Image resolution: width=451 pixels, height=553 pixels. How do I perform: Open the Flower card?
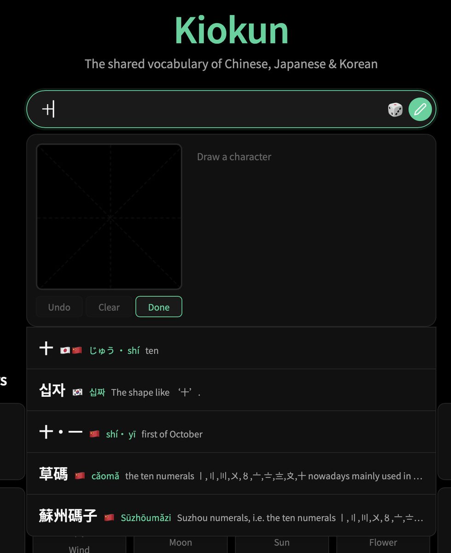coord(383,543)
